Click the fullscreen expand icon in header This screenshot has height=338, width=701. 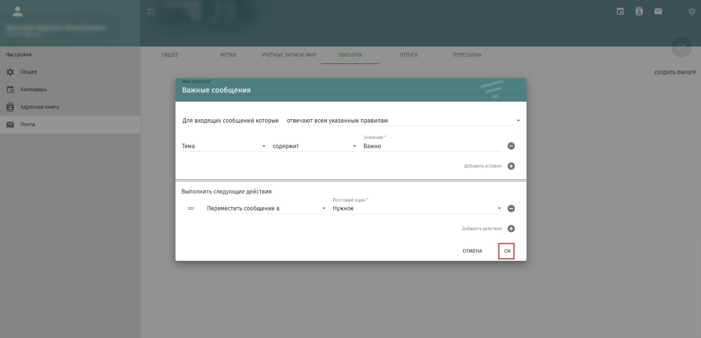(151, 11)
